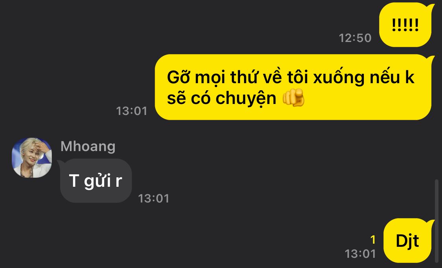This screenshot has height=268, width=442.
Task: Click the word "nếu" in the yellow message
Action: click(x=385, y=77)
